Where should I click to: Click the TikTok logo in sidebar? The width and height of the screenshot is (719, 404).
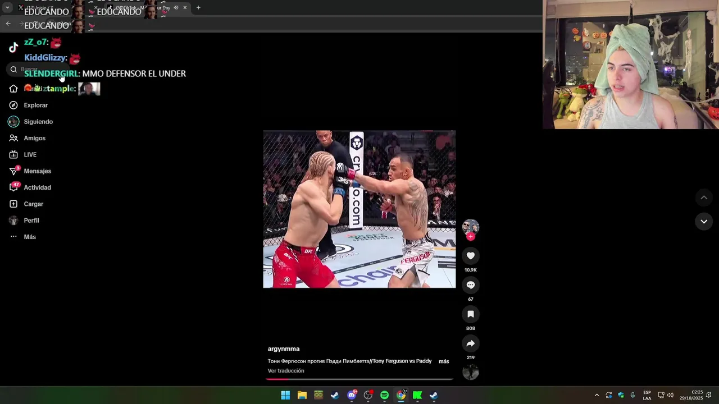[13, 48]
